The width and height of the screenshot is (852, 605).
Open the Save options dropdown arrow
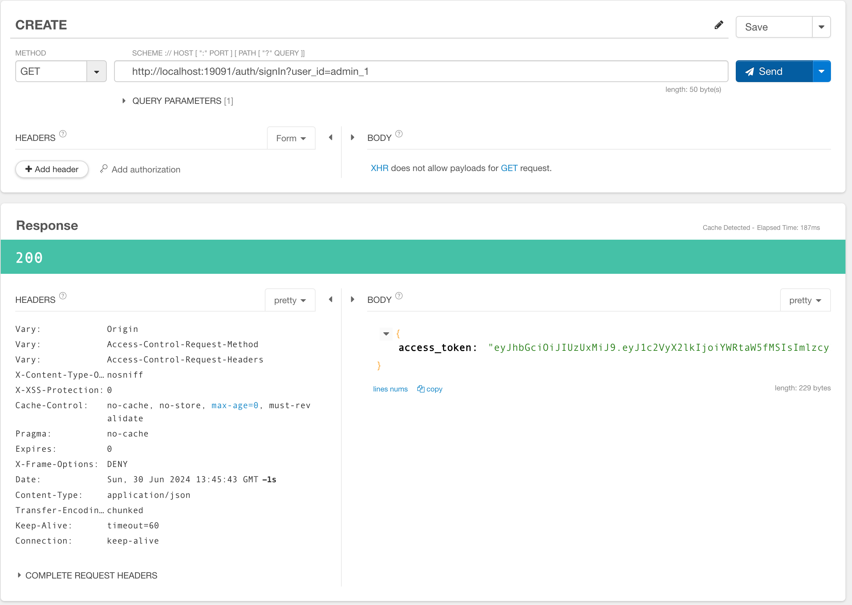(821, 27)
